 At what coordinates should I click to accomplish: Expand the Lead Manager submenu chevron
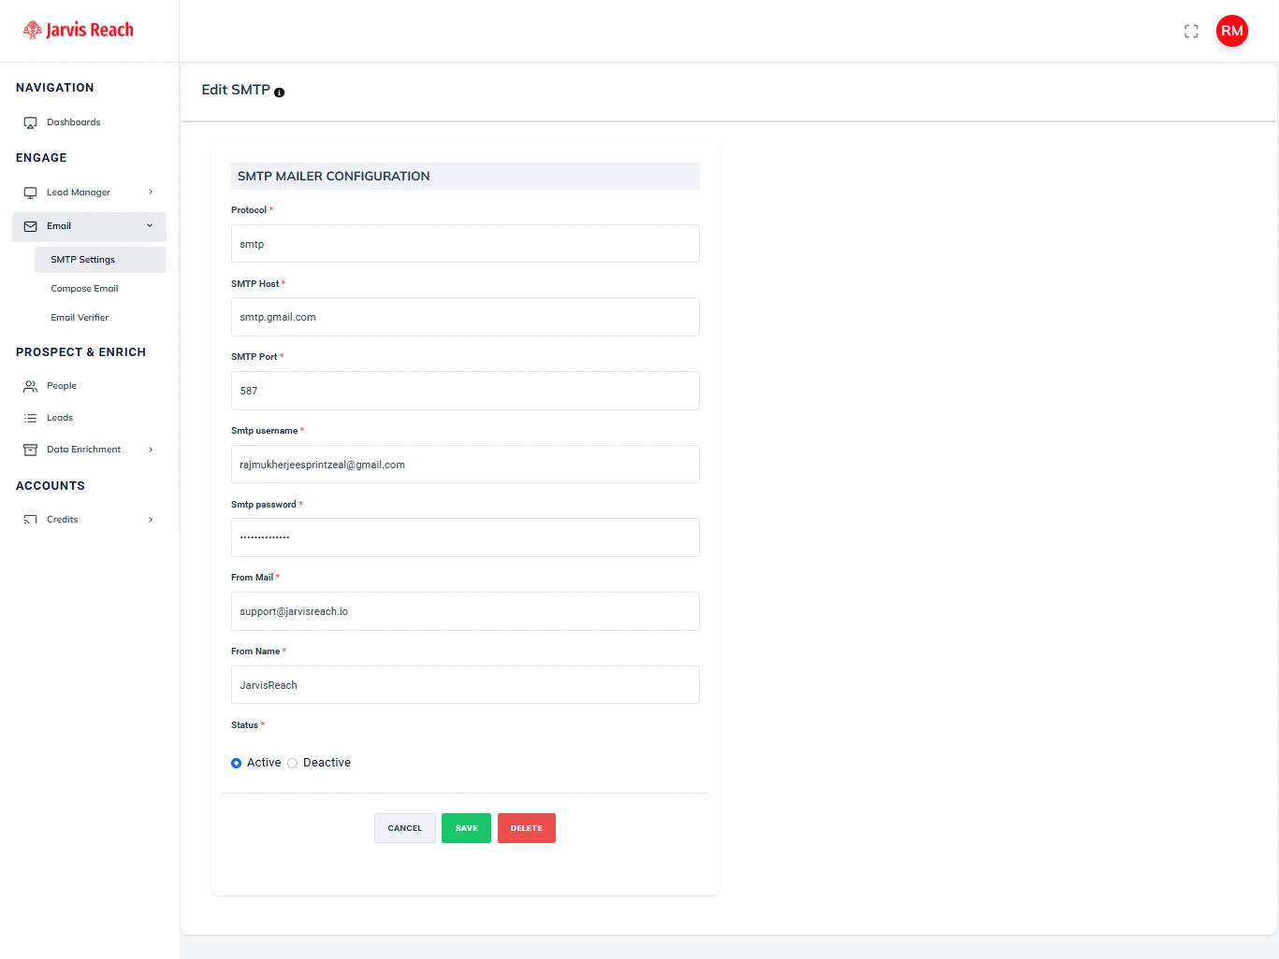(151, 193)
